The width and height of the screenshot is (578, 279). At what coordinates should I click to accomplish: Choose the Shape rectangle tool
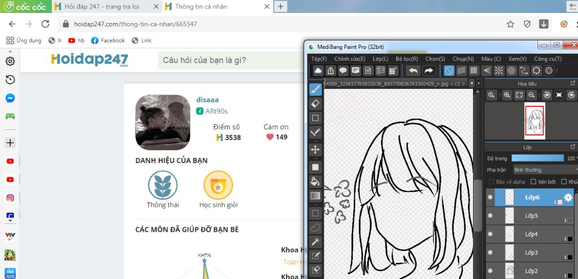(x=315, y=118)
